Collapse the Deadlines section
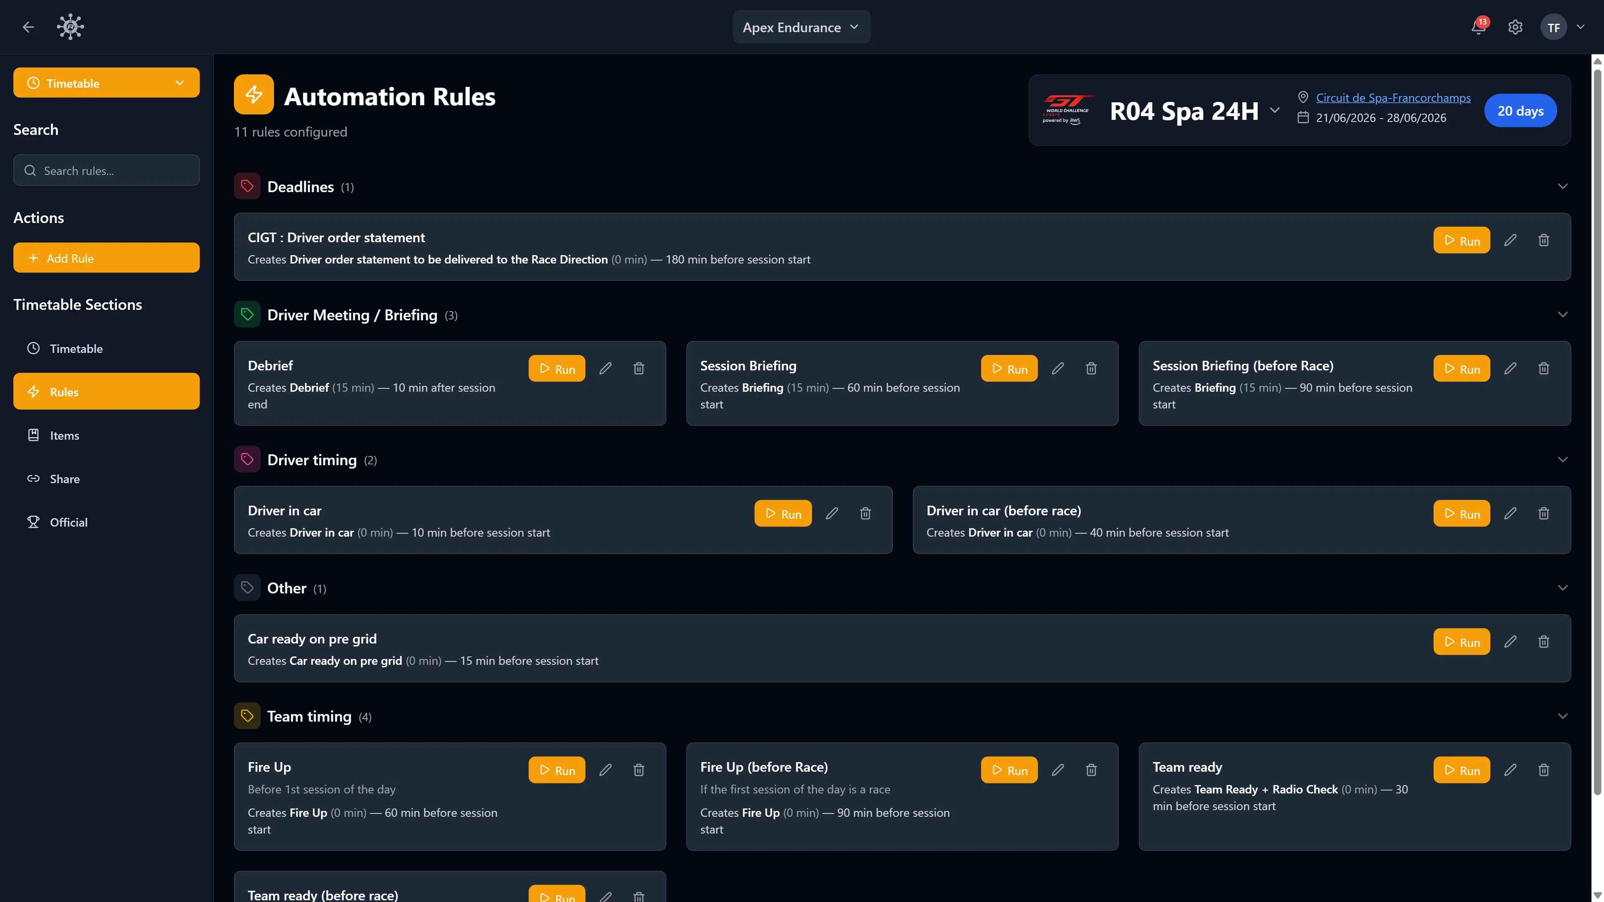Screen dimensions: 1604x902 point(1562,186)
